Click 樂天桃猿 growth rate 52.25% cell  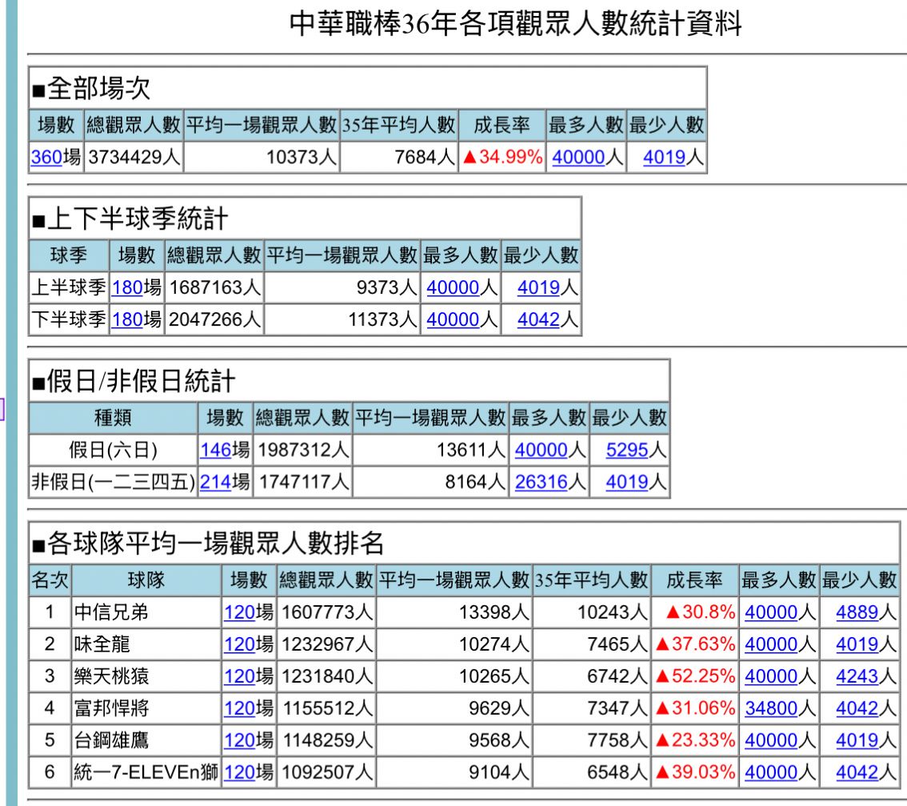[695, 676]
